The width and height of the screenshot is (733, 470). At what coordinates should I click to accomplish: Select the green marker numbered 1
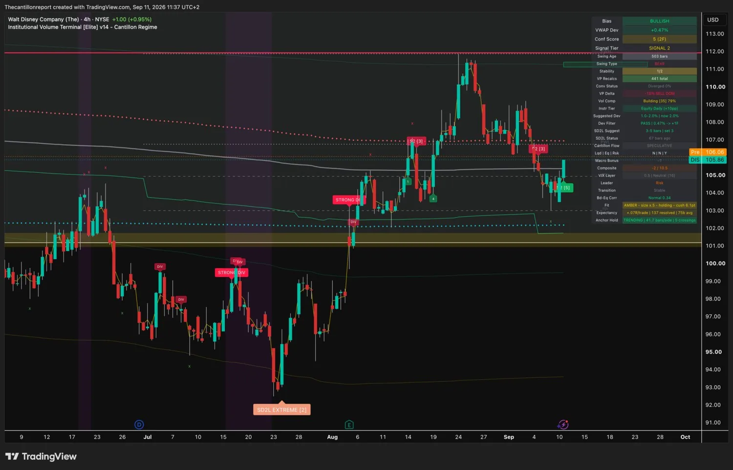408,181
